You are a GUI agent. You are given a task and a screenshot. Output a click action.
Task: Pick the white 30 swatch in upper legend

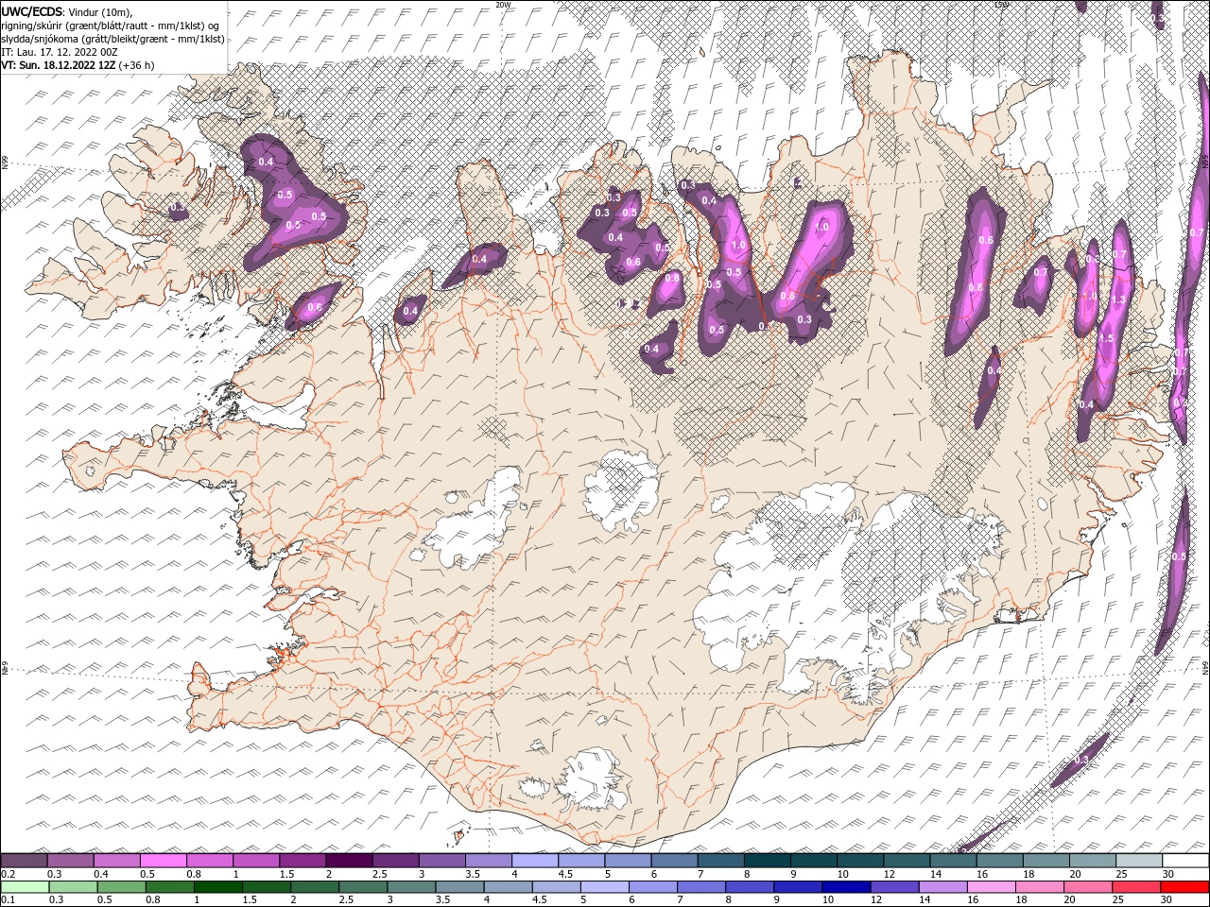click(x=1185, y=861)
